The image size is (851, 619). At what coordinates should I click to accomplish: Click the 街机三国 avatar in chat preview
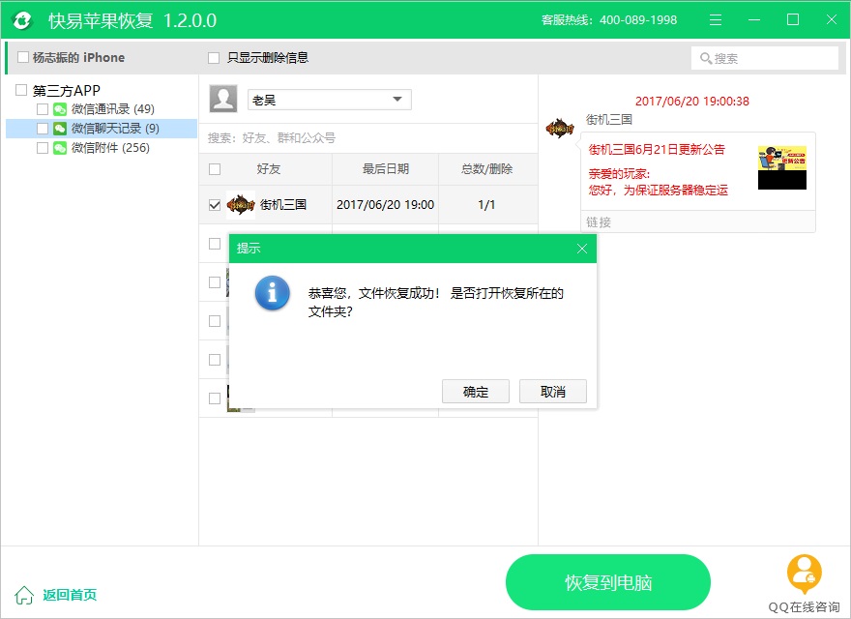point(560,127)
